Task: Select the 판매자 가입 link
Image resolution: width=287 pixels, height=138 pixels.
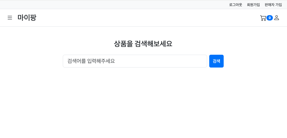Action: pyautogui.click(x=273, y=5)
